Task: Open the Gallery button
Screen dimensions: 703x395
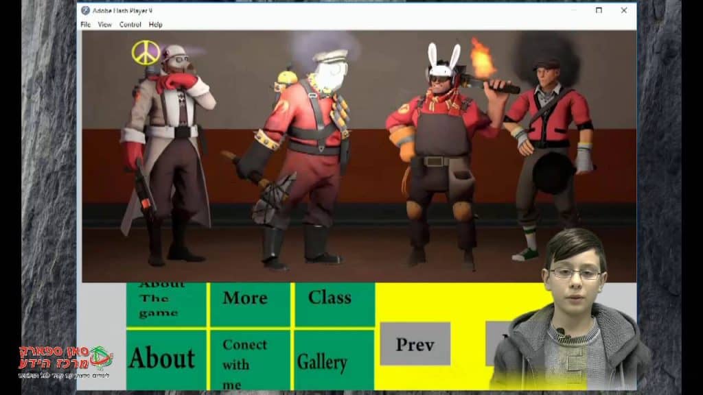Action: 334,360
